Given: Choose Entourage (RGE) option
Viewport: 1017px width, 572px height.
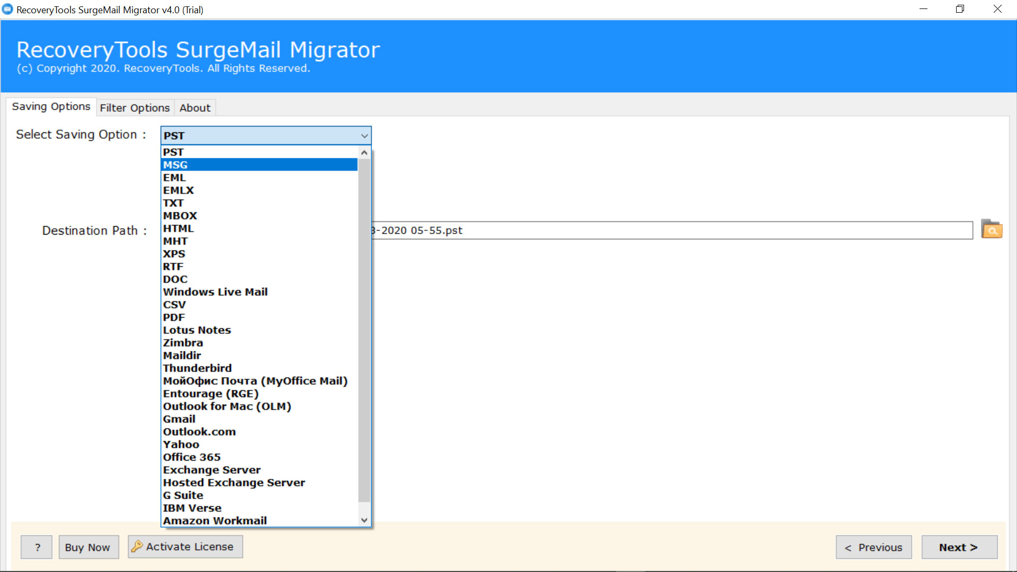Looking at the screenshot, I should [x=260, y=394].
